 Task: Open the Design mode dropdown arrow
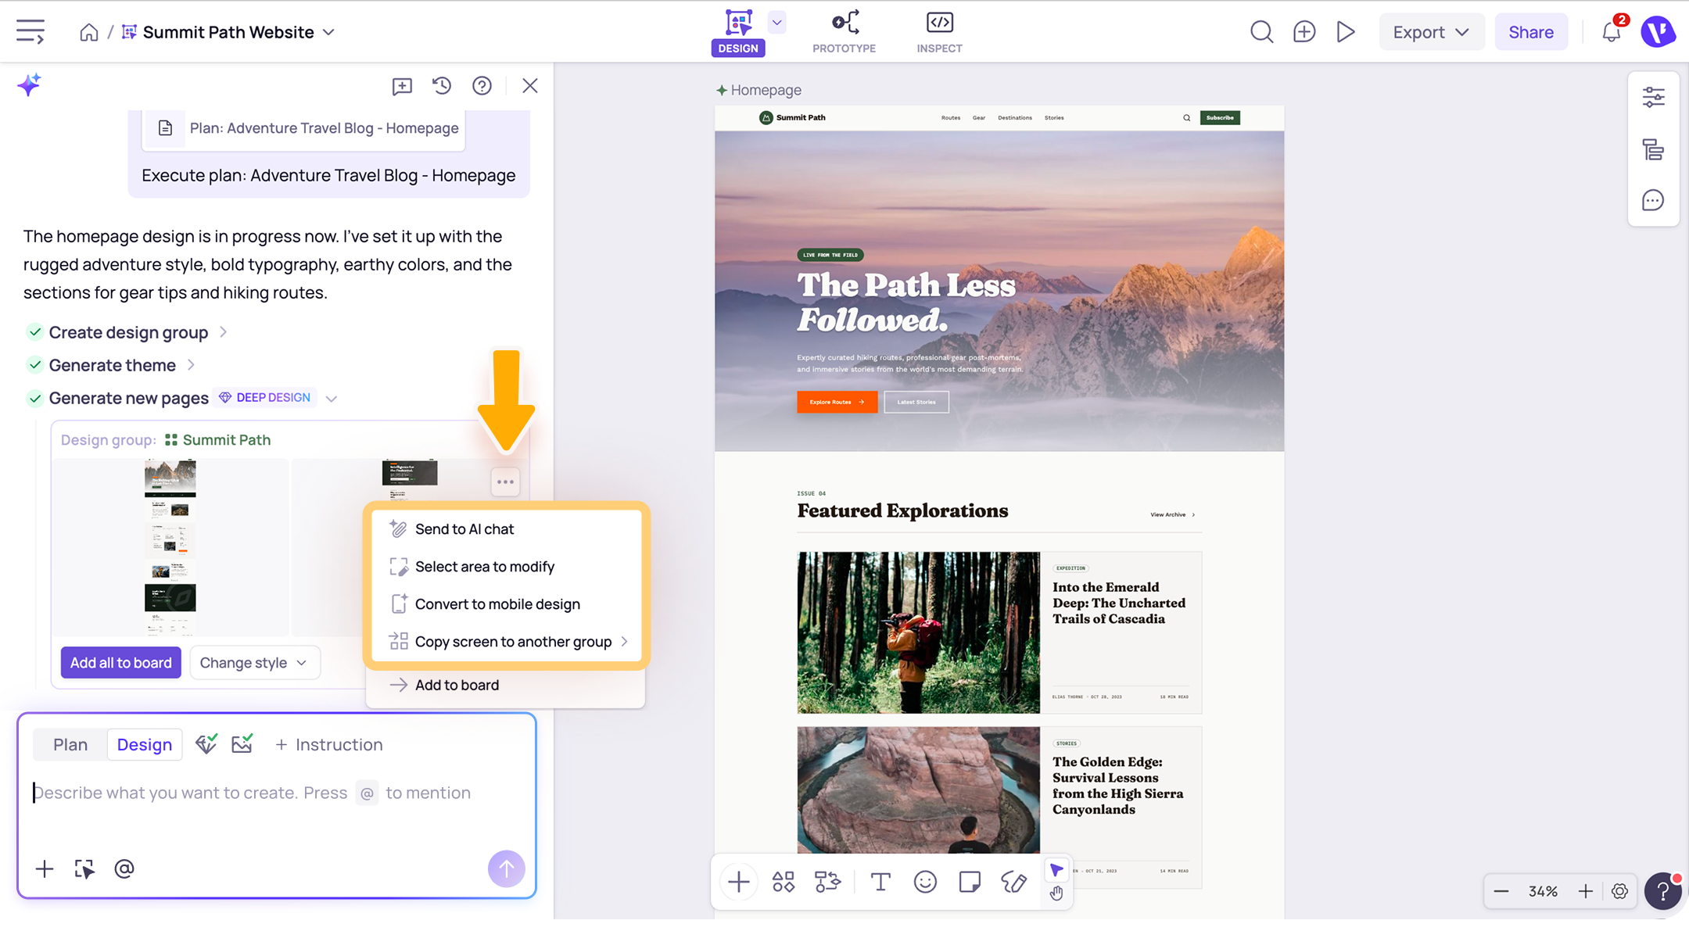(776, 23)
